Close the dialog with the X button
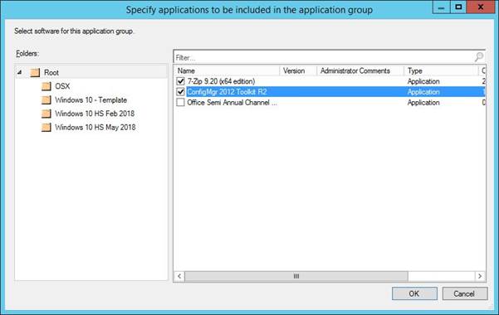Image resolution: width=499 pixels, height=315 pixels. tap(481, 7)
